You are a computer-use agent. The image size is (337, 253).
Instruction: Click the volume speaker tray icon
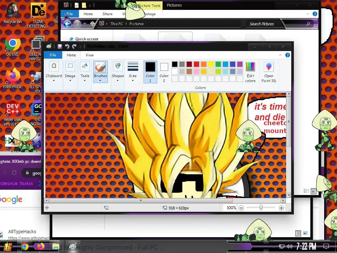point(290,246)
